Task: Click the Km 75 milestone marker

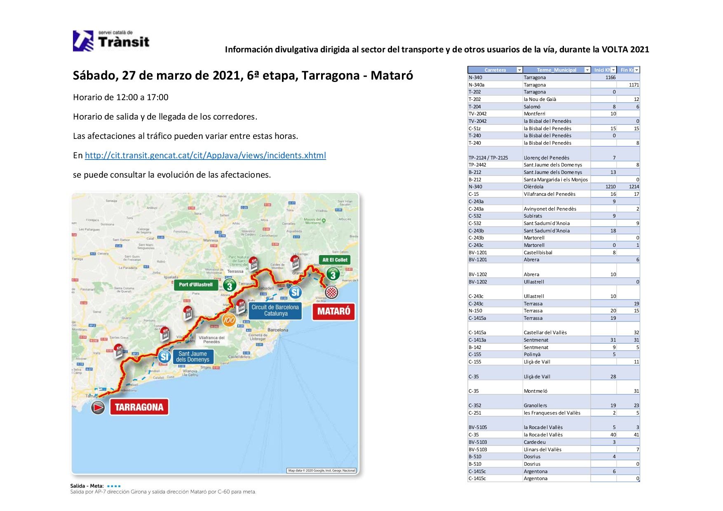Action: 188,313
